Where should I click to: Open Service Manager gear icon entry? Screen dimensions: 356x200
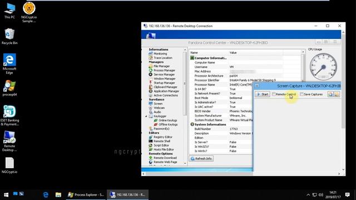(x=162, y=74)
